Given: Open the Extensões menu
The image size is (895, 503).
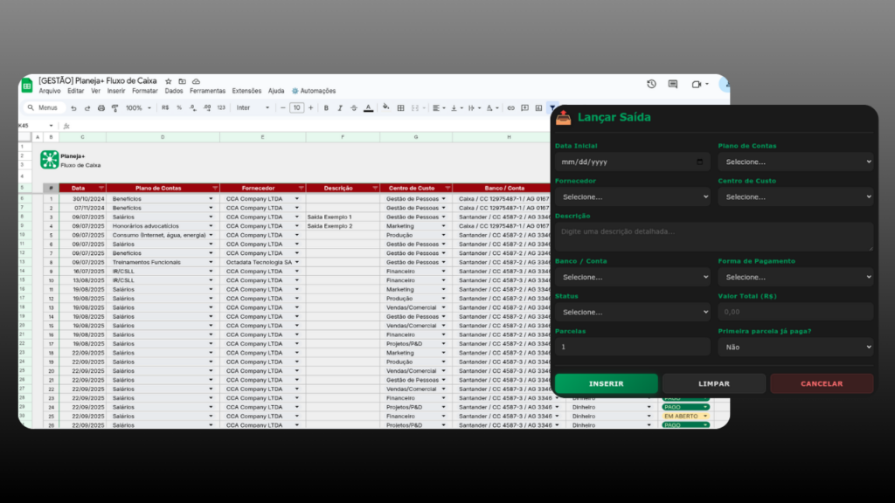Looking at the screenshot, I should (x=246, y=91).
